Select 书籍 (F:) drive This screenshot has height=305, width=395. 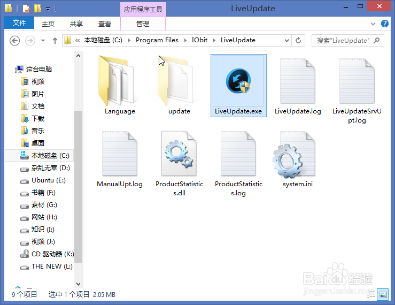click(x=38, y=193)
